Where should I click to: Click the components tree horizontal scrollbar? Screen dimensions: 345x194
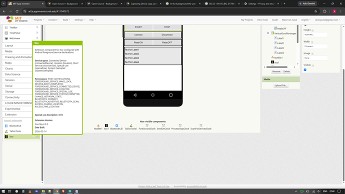coord(277,67)
